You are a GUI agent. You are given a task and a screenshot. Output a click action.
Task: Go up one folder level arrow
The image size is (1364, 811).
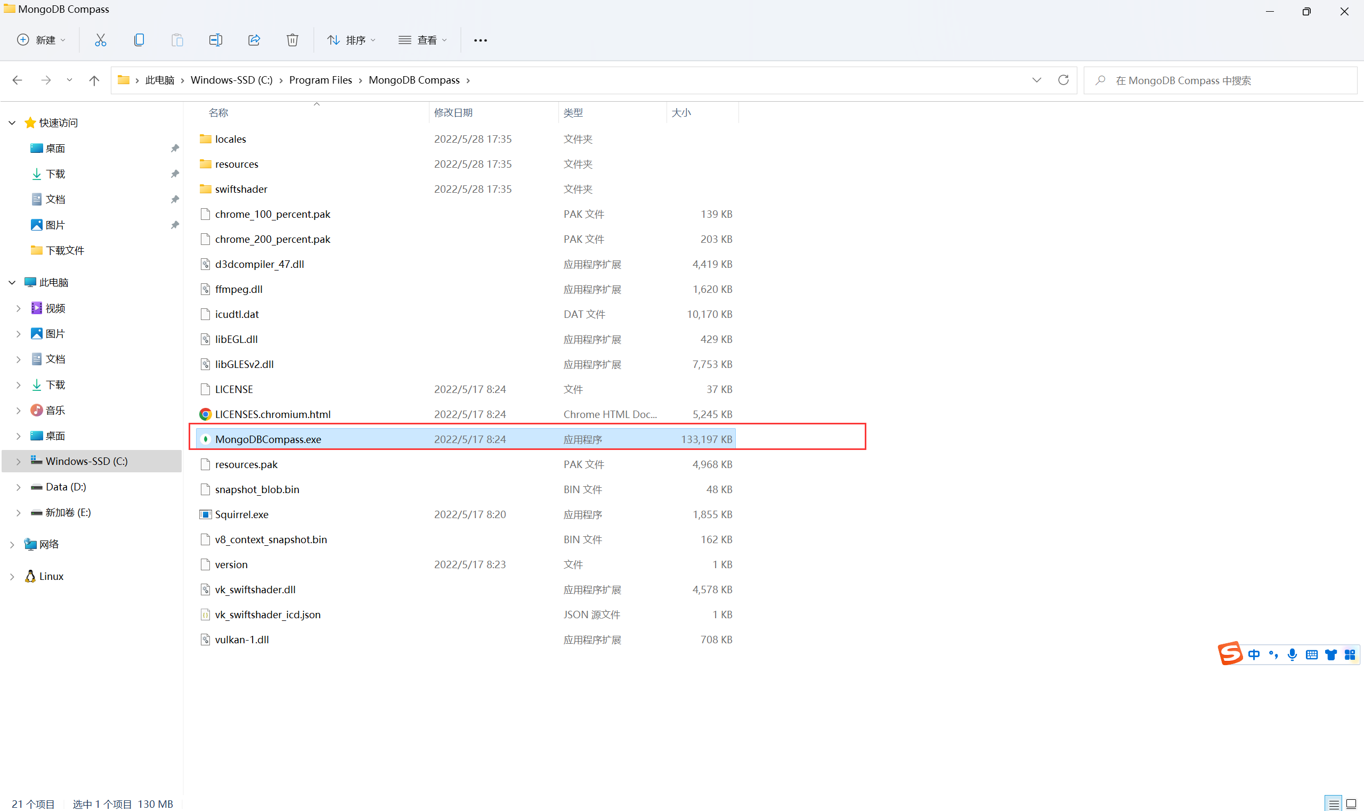pos(94,80)
